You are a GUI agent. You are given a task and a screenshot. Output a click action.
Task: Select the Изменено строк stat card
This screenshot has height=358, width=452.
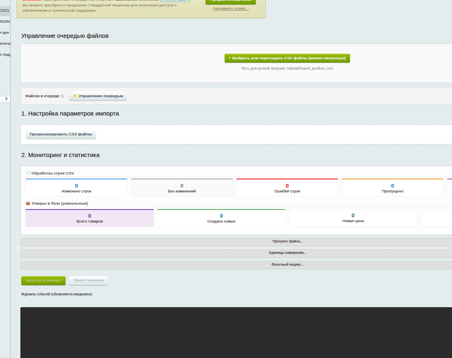coord(77,188)
